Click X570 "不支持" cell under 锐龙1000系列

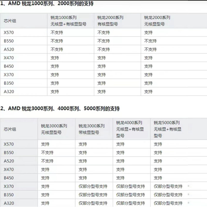tap(57, 33)
